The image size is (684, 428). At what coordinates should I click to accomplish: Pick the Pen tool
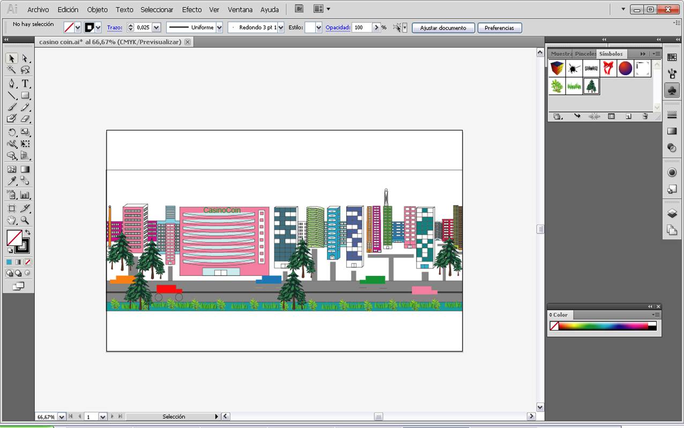(x=11, y=84)
